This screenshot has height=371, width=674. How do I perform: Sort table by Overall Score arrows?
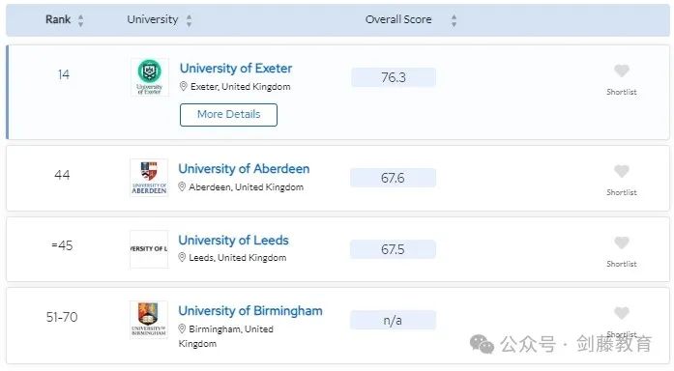click(454, 19)
